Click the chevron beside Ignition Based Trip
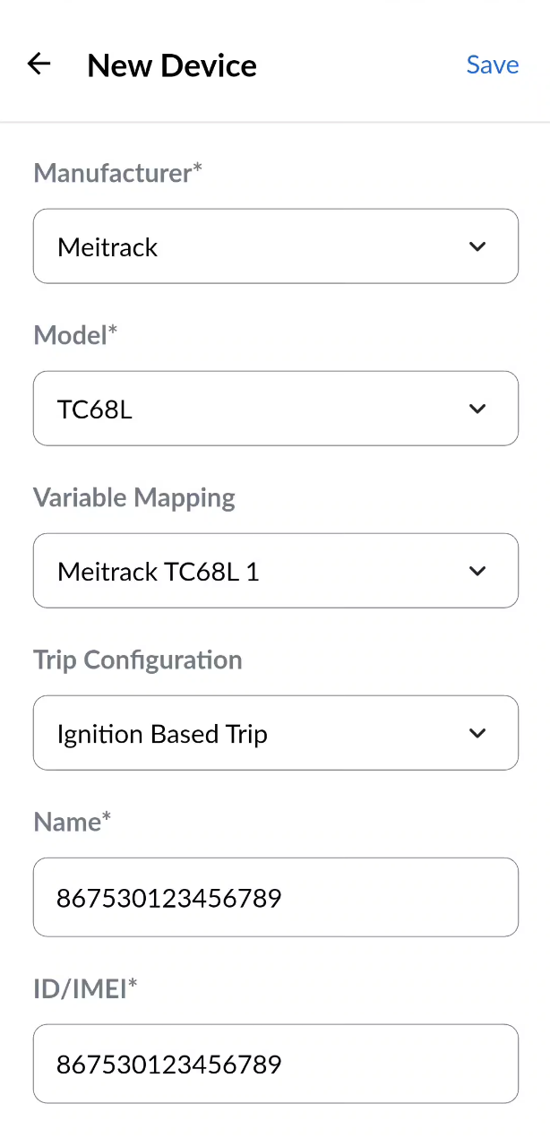Screen dimensions: 550x1138 [x=477, y=733]
